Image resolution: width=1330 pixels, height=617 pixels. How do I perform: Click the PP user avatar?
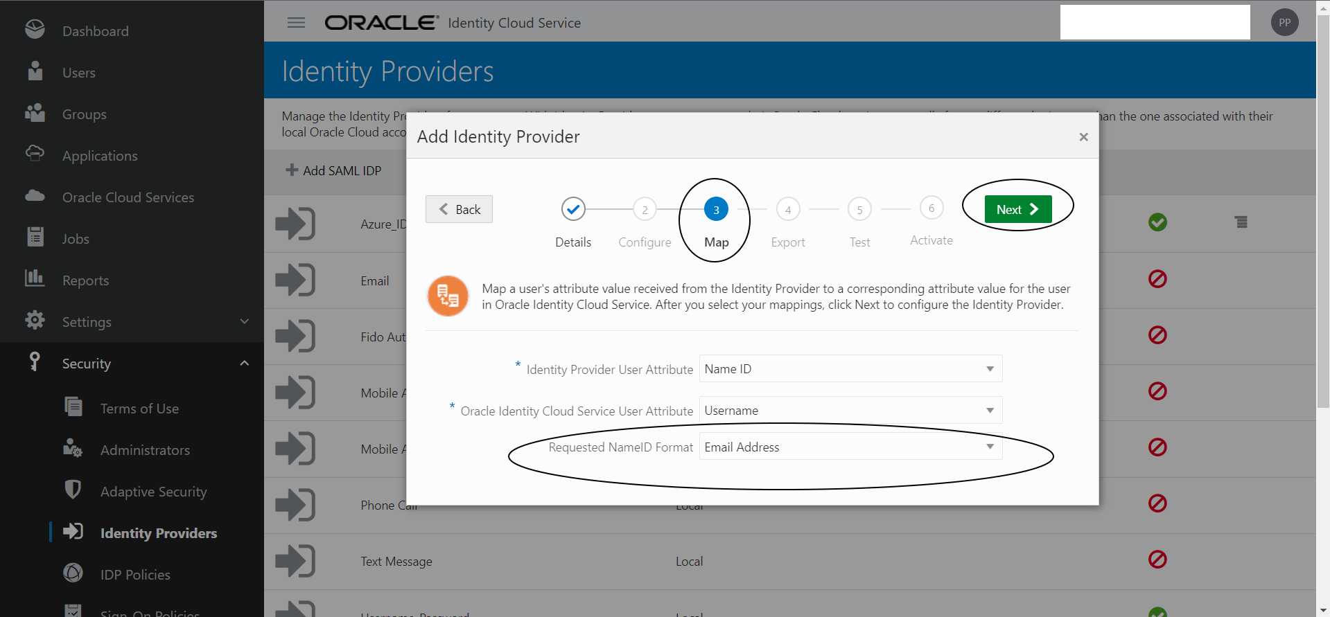1284,23
